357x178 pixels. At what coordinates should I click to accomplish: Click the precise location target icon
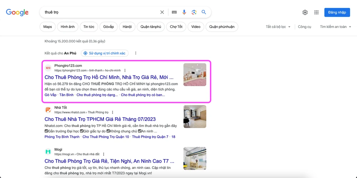point(85,53)
